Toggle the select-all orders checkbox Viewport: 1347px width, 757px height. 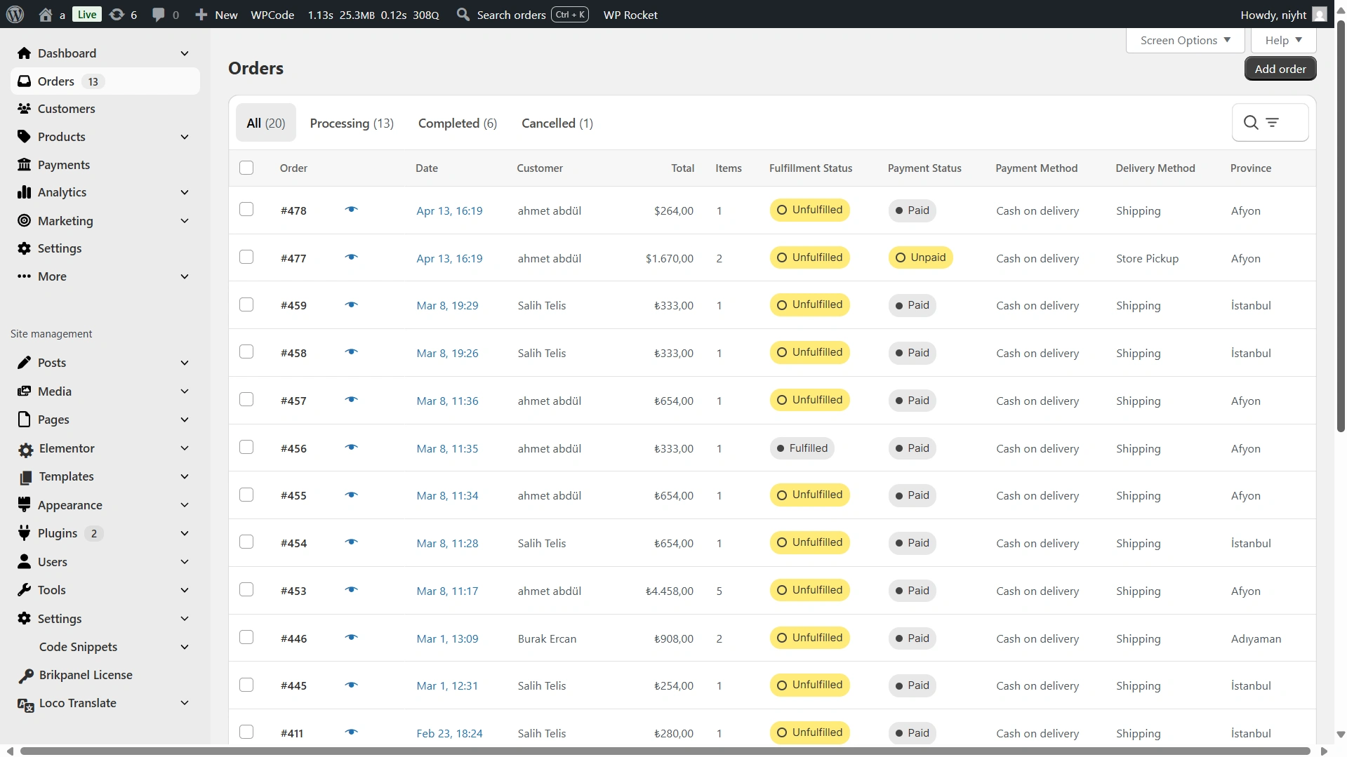click(x=246, y=168)
